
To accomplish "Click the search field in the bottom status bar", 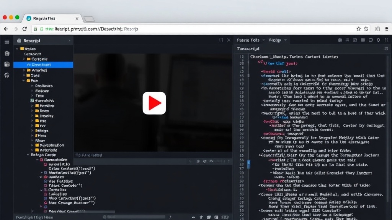I will pyautogui.click(x=134, y=217).
